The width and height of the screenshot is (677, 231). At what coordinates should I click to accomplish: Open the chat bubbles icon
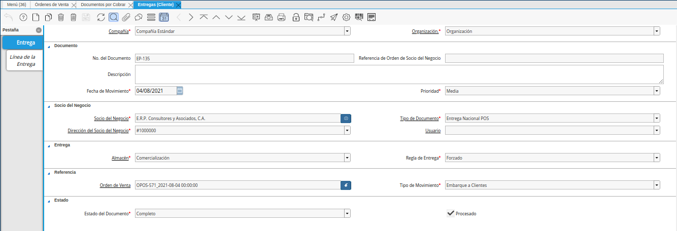point(138,17)
